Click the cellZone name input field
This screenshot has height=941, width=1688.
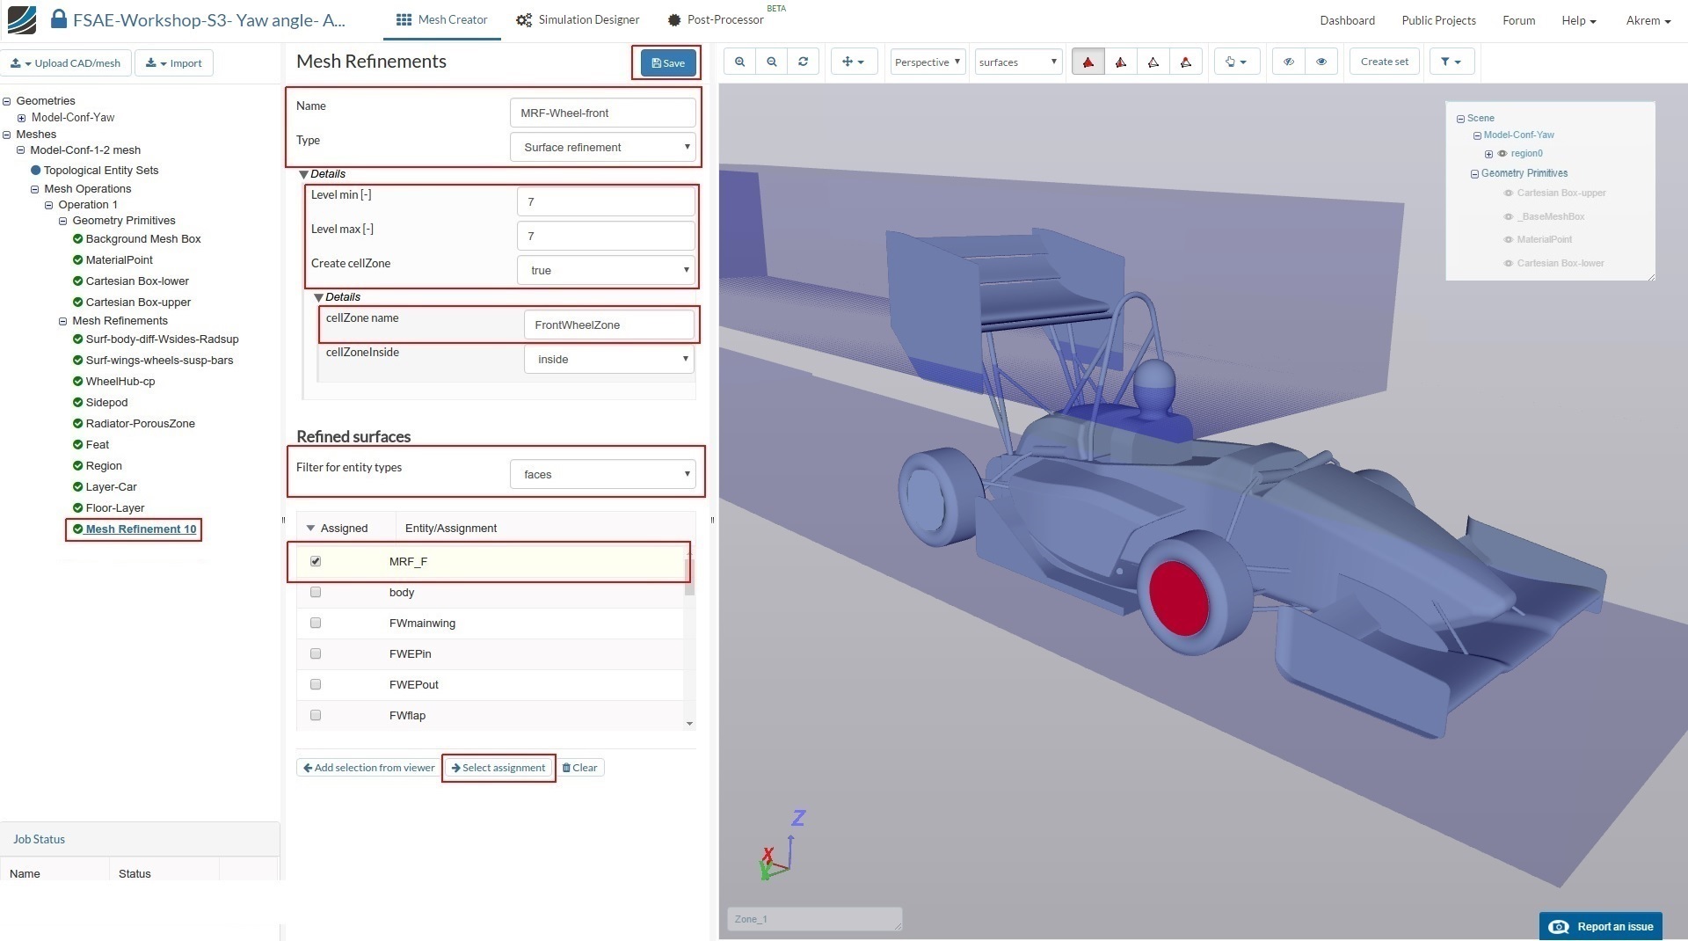608,325
